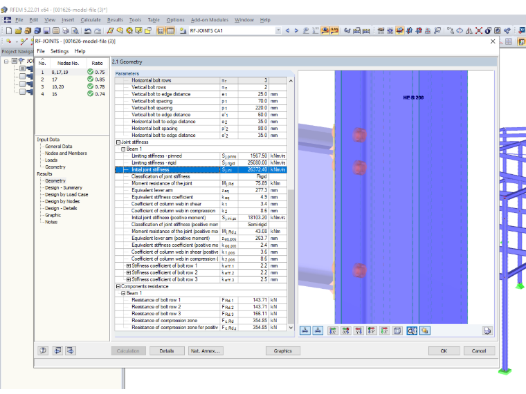Select joint row with nodes 10,20
This screenshot has height=394, width=526.
click(x=72, y=87)
